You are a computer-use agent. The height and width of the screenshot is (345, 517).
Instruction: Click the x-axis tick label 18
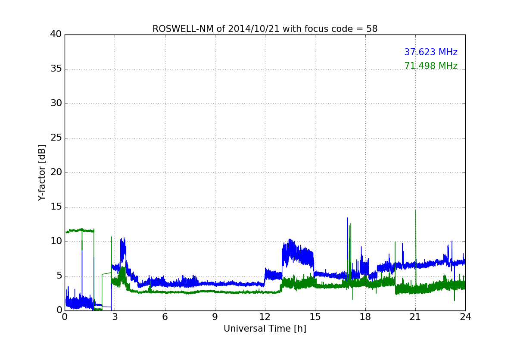[365, 317]
